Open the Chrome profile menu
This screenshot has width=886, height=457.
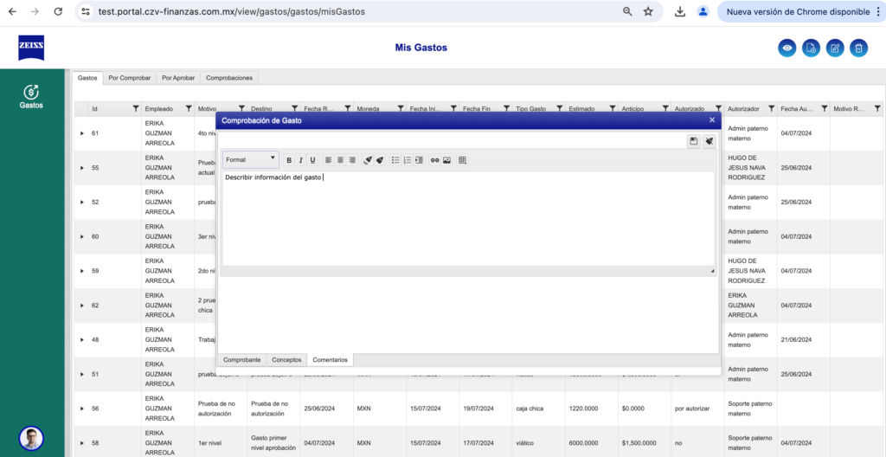pyautogui.click(x=703, y=11)
